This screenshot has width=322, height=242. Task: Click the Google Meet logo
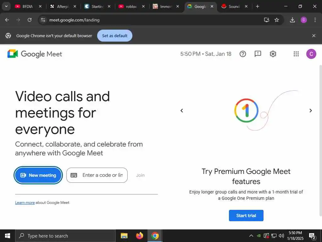35,54
